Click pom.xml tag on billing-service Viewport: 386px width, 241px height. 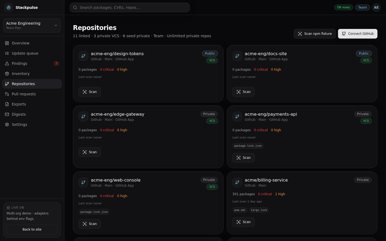240,210
